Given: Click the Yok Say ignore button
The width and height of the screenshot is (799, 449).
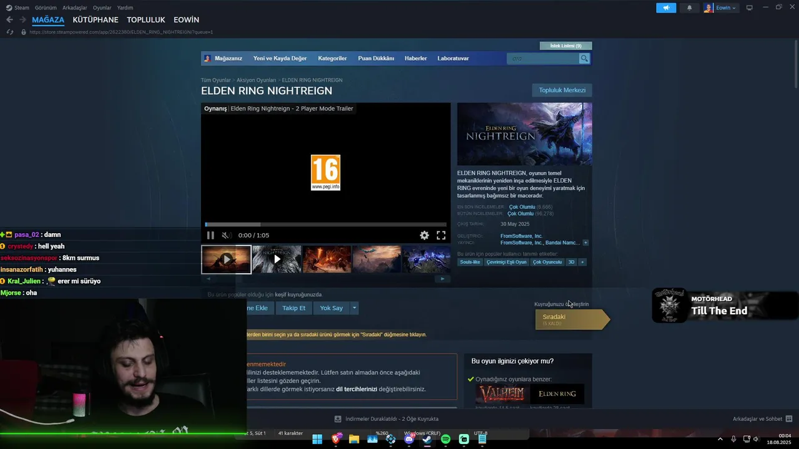Looking at the screenshot, I should pos(331,308).
